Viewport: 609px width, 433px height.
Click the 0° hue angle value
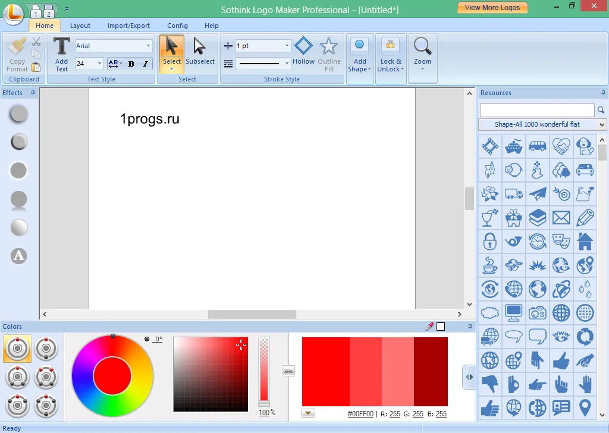pyautogui.click(x=157, y=339)
